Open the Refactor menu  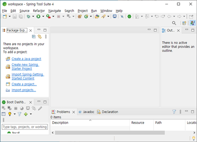(x=39, y=11)
